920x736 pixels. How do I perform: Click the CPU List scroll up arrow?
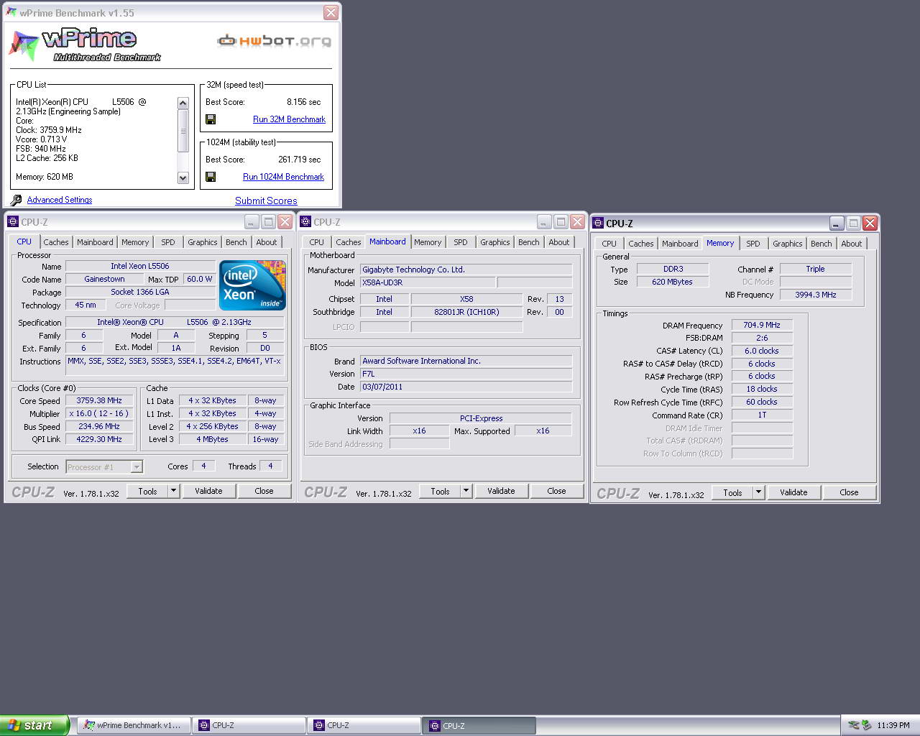click(x=183, y=103)
